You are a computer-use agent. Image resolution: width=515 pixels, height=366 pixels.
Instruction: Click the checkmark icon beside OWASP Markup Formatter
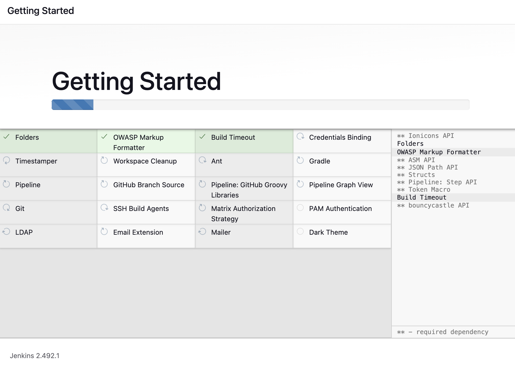(104, 137)
